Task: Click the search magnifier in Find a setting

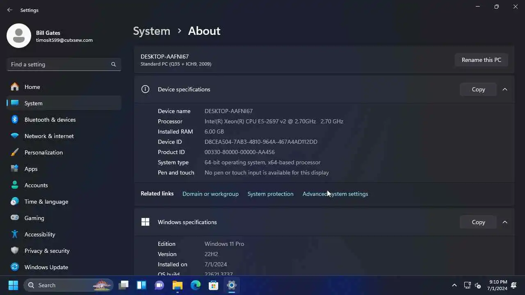Action: point(114,64)
